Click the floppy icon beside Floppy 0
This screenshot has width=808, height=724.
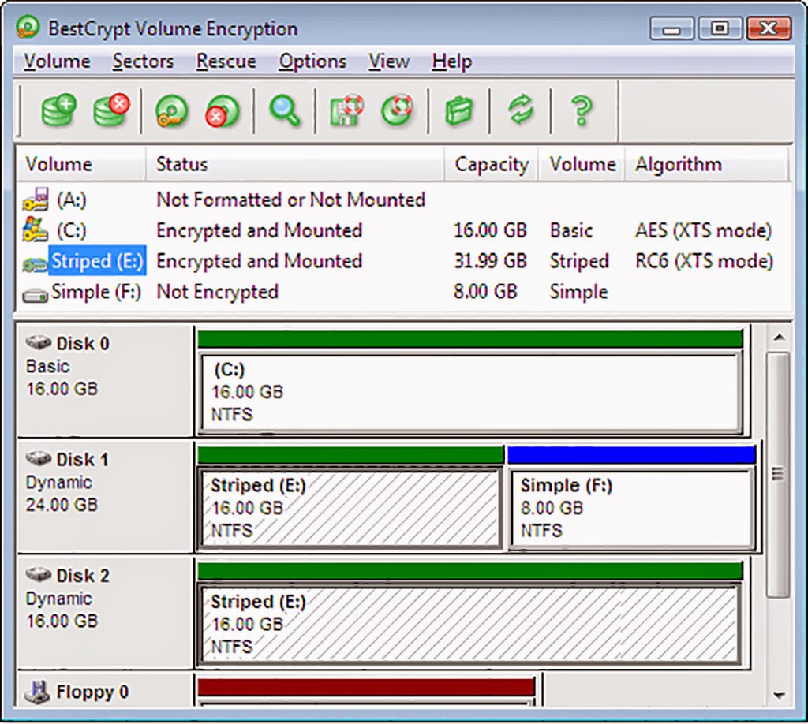(x=38, y=692)
